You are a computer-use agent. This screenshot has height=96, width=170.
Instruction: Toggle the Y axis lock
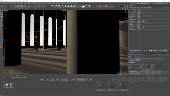(x=39, y=6)
